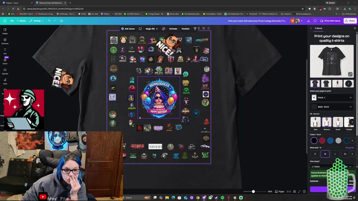This screenshot has height=201, width=358.
Task: Open the Text panel
Action: click(x=5, y=51)
